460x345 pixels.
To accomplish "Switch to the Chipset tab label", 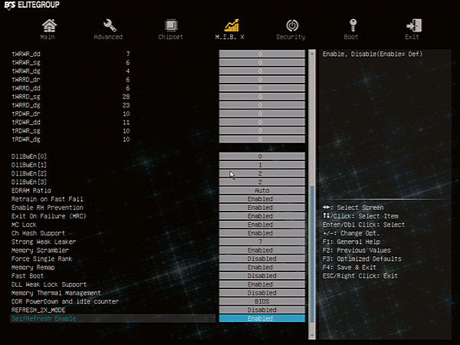I will pyautogui.click(x=170, y=37).
